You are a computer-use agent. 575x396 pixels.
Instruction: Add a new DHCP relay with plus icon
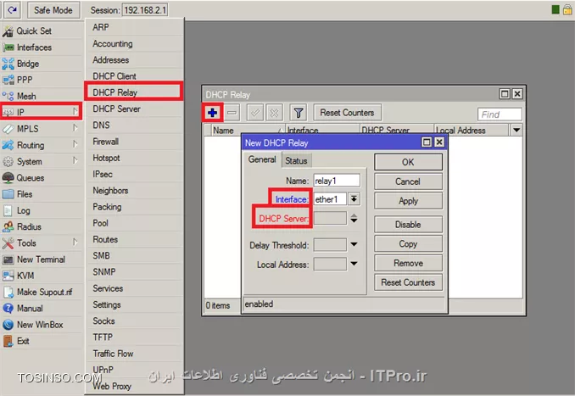click(x=212, y=112)
